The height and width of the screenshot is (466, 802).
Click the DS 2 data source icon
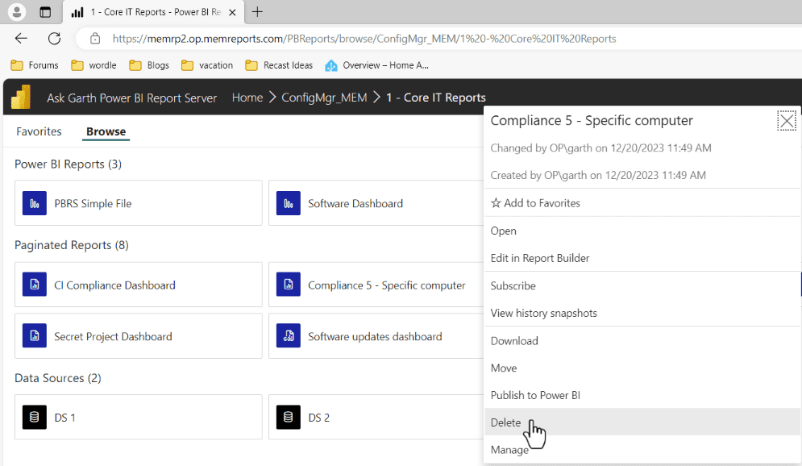(x=289, y=417)
